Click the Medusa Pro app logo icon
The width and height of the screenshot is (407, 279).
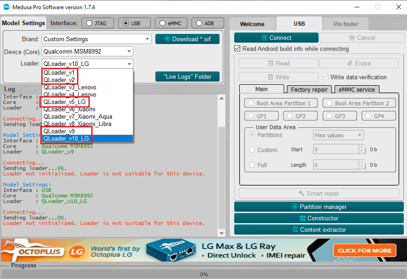click(6, 7)
